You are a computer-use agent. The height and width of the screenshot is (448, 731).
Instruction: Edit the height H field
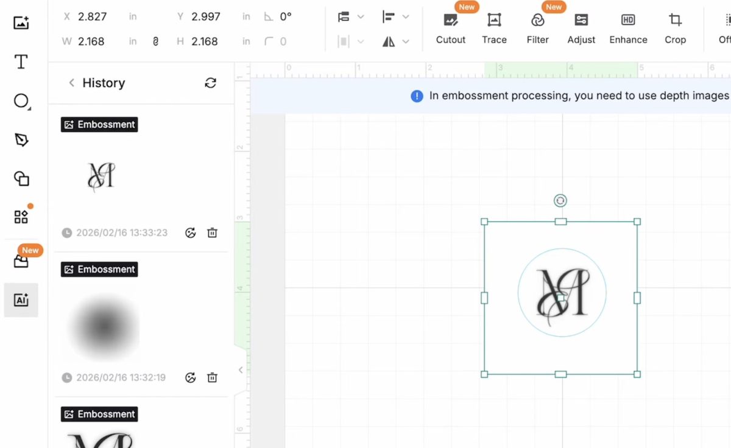click(213, 41)
